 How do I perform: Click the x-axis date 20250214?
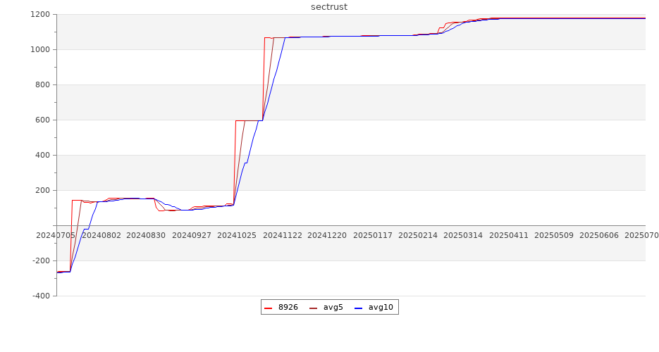point(418,235)
